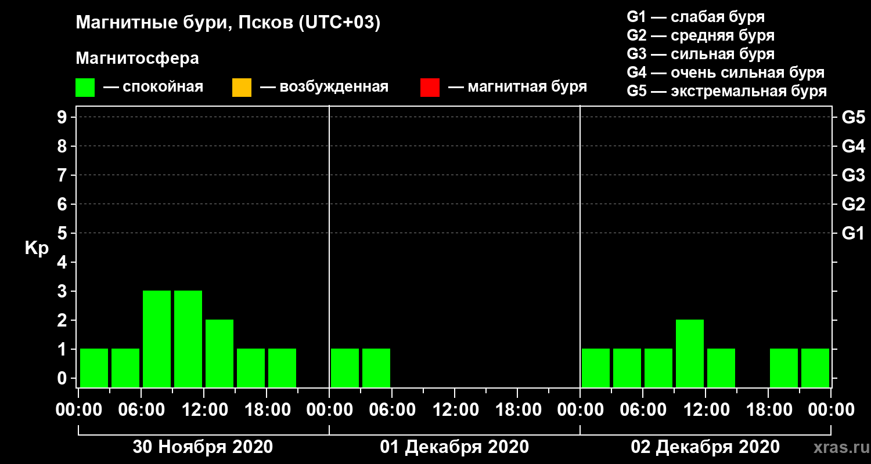
Task: Click 'G4 — очень сильная буря' legend line
Action: tap(726, 72)
